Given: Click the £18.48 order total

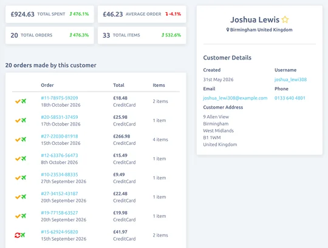Looking at the screenshot, I should (x=120, y=98).
